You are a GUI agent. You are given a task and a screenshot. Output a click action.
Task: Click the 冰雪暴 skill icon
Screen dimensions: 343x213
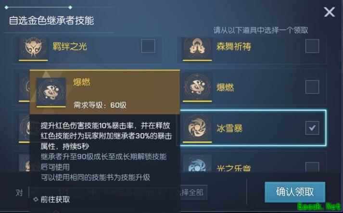point(197,128)
